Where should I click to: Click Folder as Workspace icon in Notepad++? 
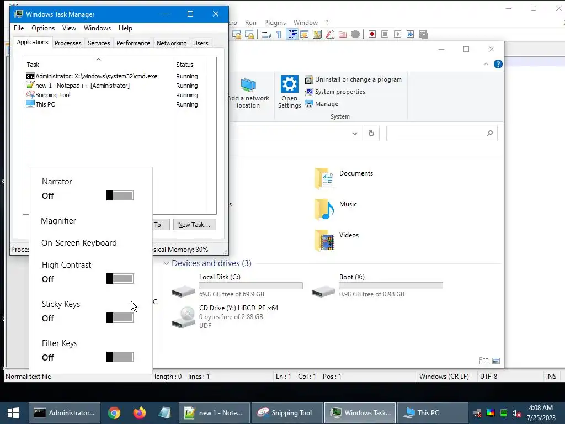point(342,34)
